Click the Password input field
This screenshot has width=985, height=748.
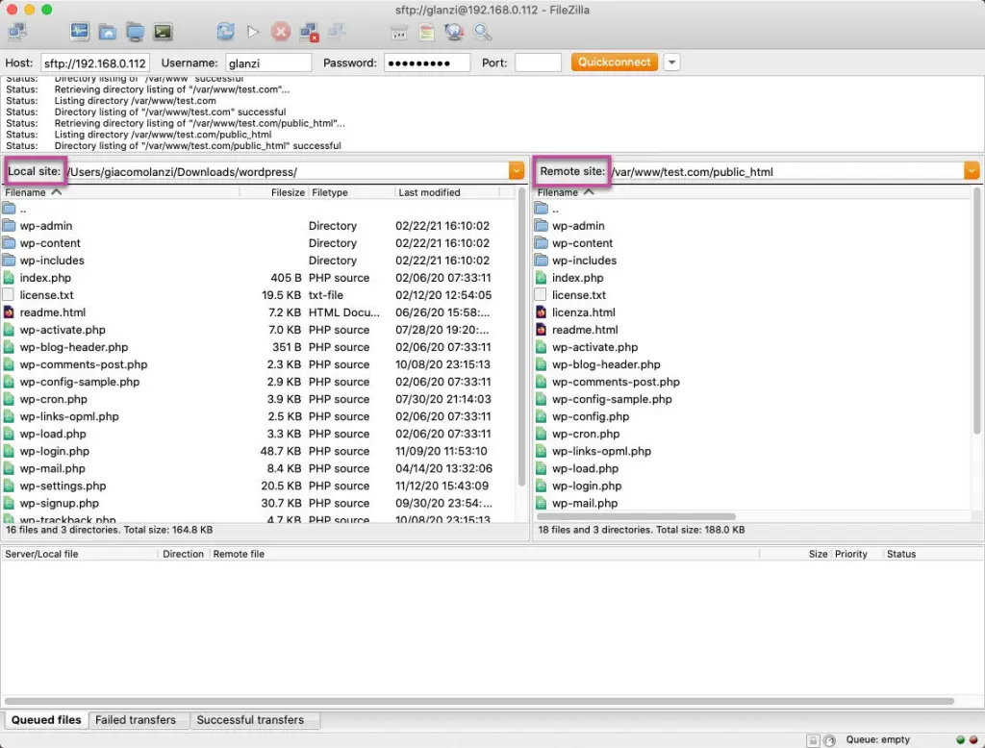coord(426,62)
